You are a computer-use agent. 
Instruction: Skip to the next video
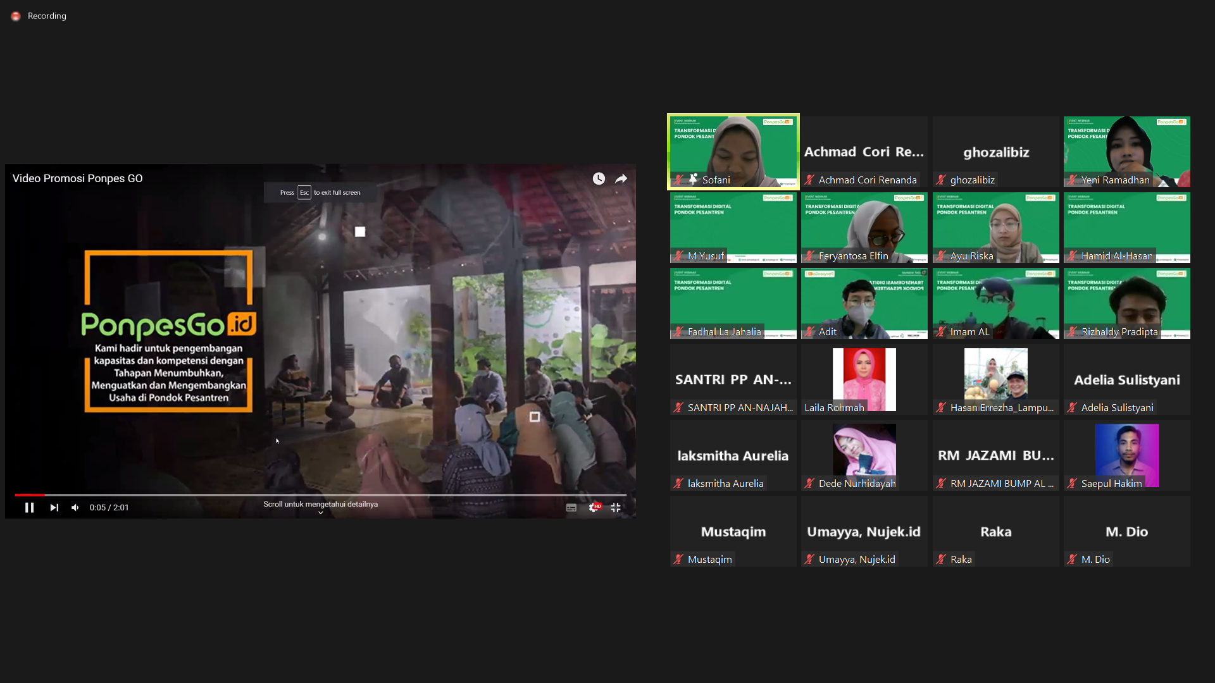54,507
